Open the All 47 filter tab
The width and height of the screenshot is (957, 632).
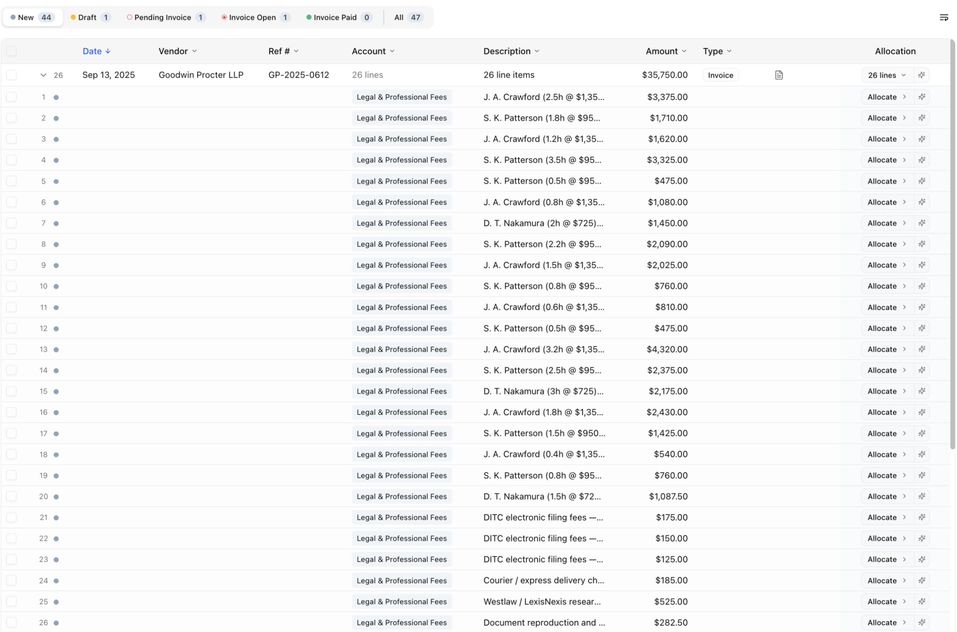[x=407, y=17]
